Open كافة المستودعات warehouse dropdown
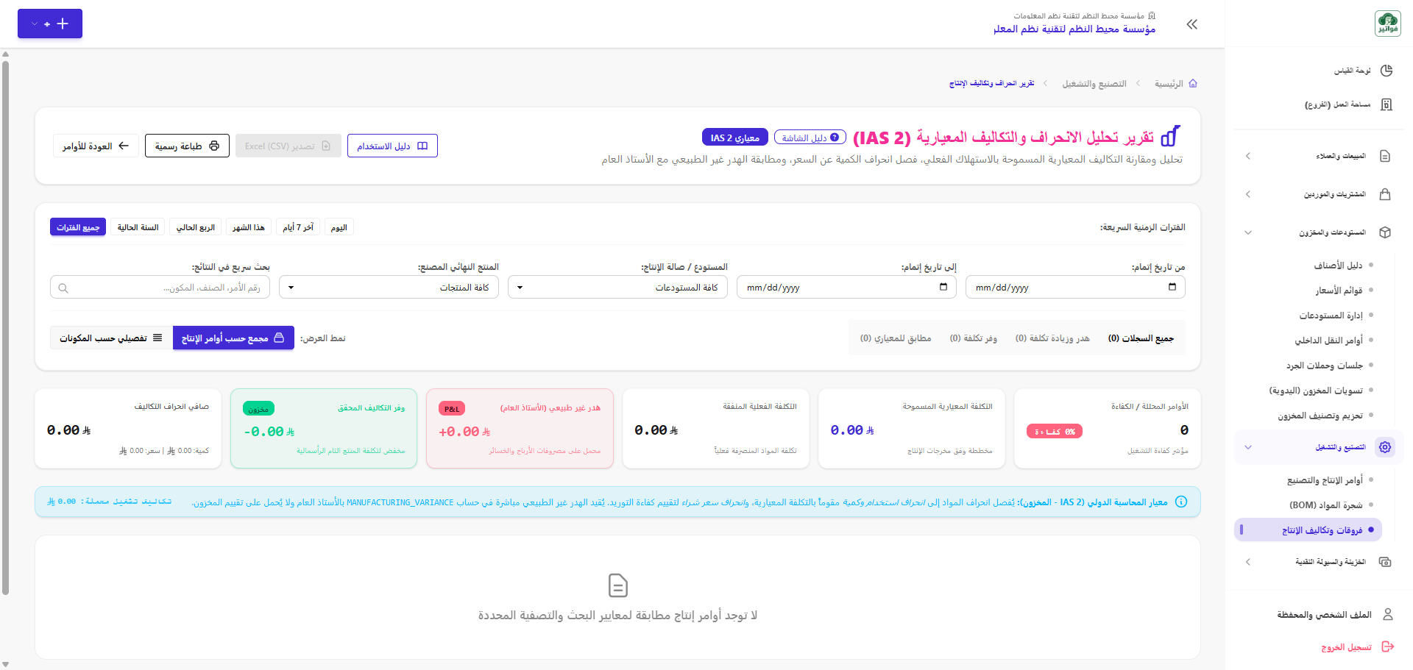This screenshot has height=670, width=1413. coord(617,287)
